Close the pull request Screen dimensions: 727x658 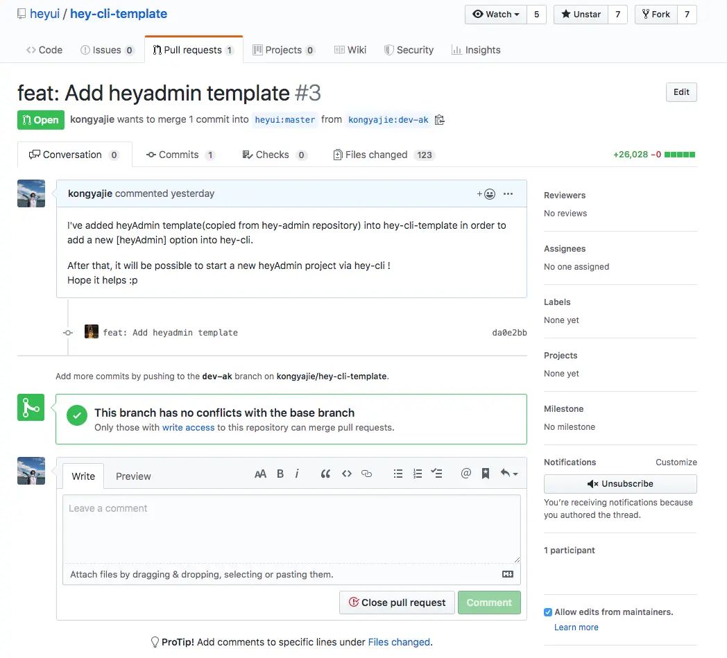point(397,603)
